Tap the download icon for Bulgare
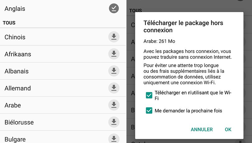The image size is (252, 143). point(114,139)
